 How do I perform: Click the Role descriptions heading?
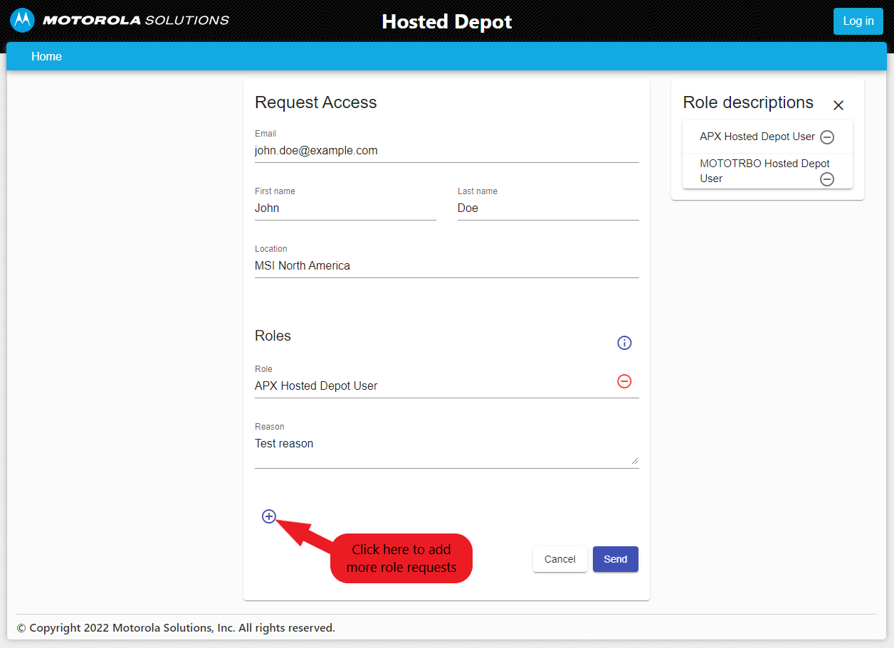tap(748, 102)
